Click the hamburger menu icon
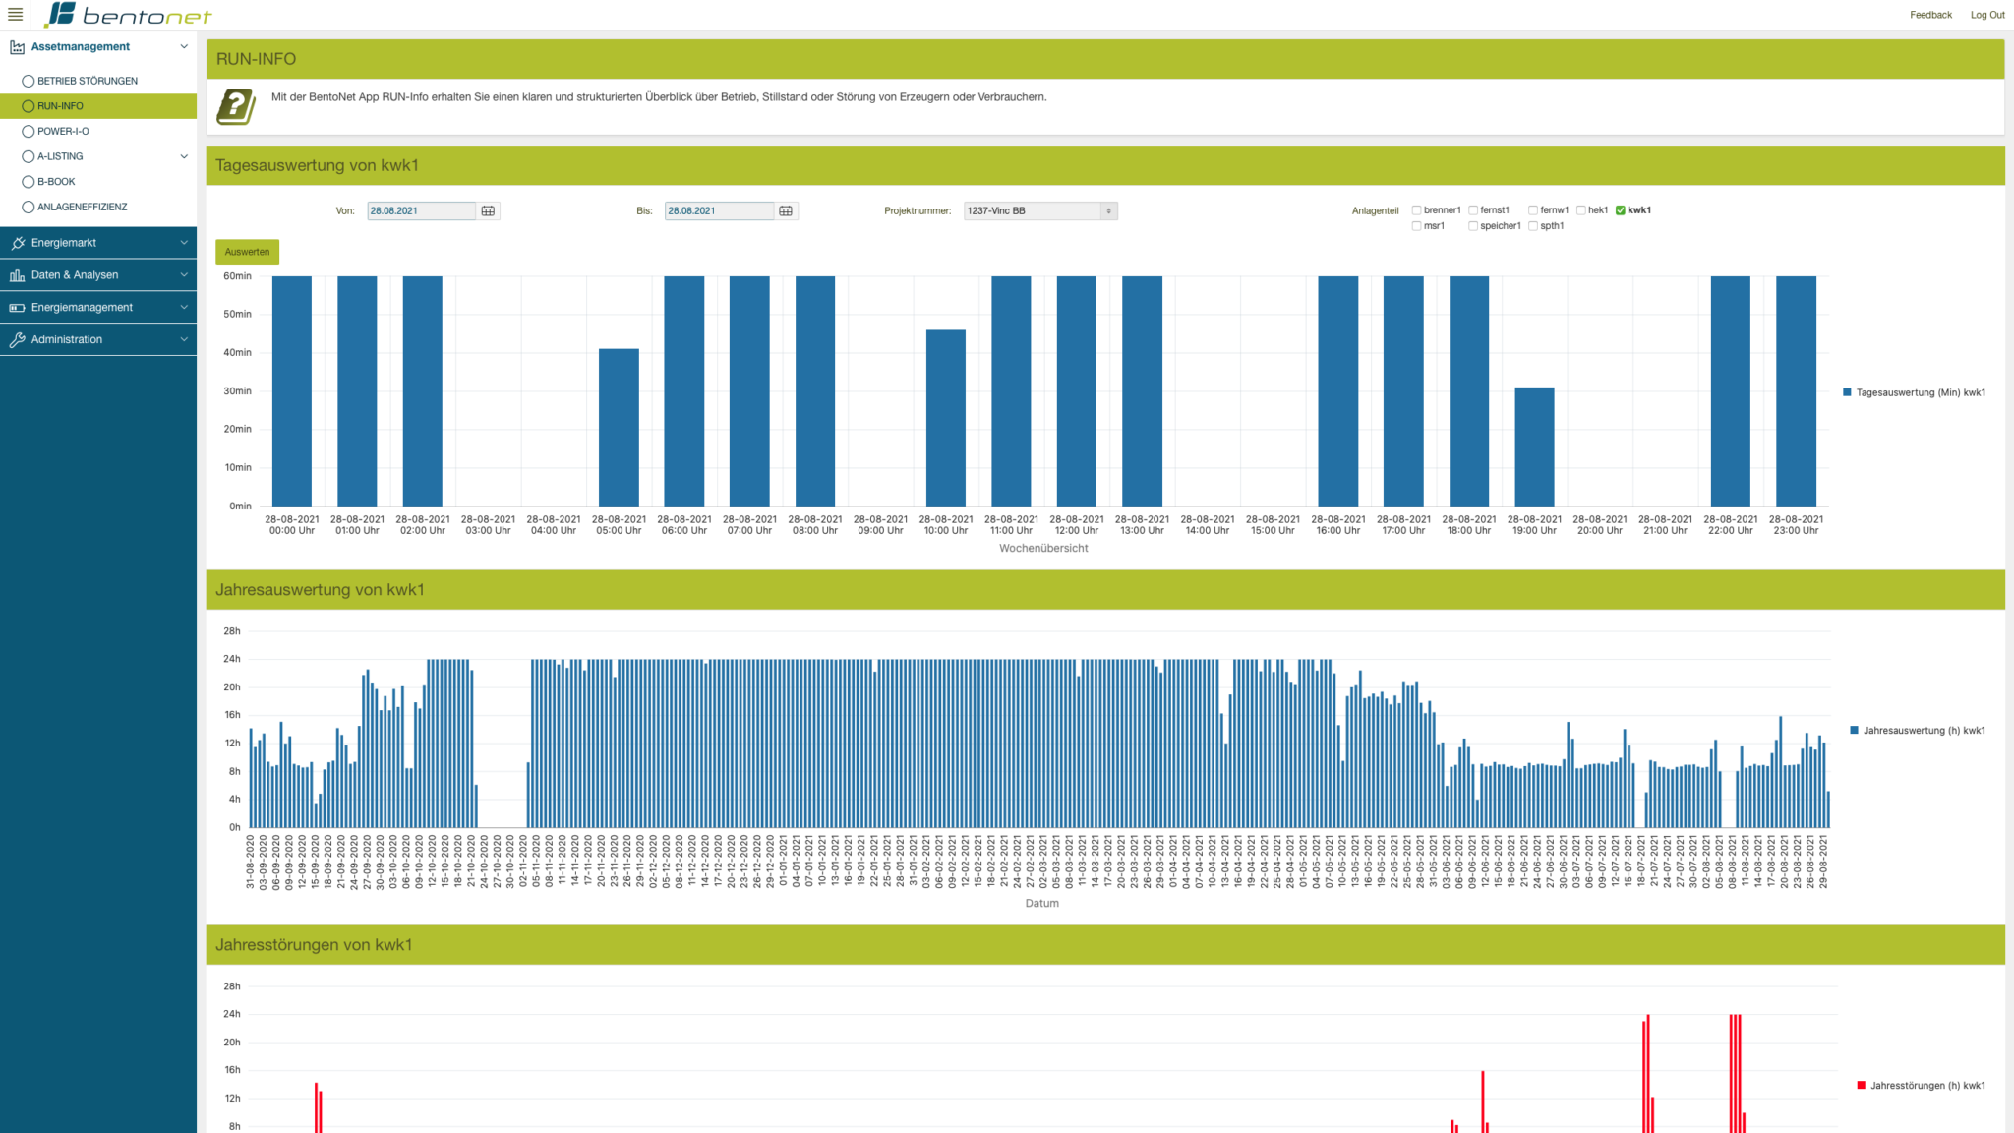The height and width of the screenshot is (1133, 2014). [x=15, y=15]
